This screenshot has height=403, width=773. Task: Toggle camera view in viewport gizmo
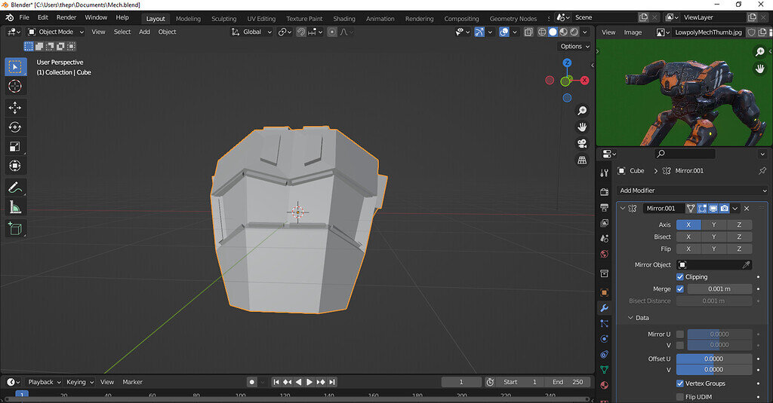click(582, 143)
